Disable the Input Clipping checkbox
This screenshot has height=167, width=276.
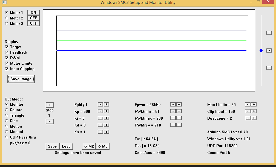[x=7, y=69]
